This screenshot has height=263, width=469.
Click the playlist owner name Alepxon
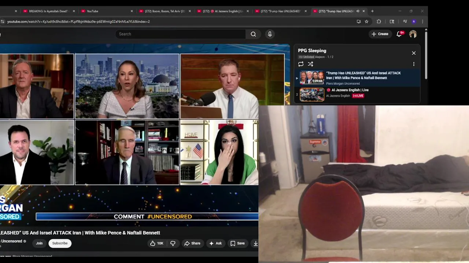(x=320, y=57)
